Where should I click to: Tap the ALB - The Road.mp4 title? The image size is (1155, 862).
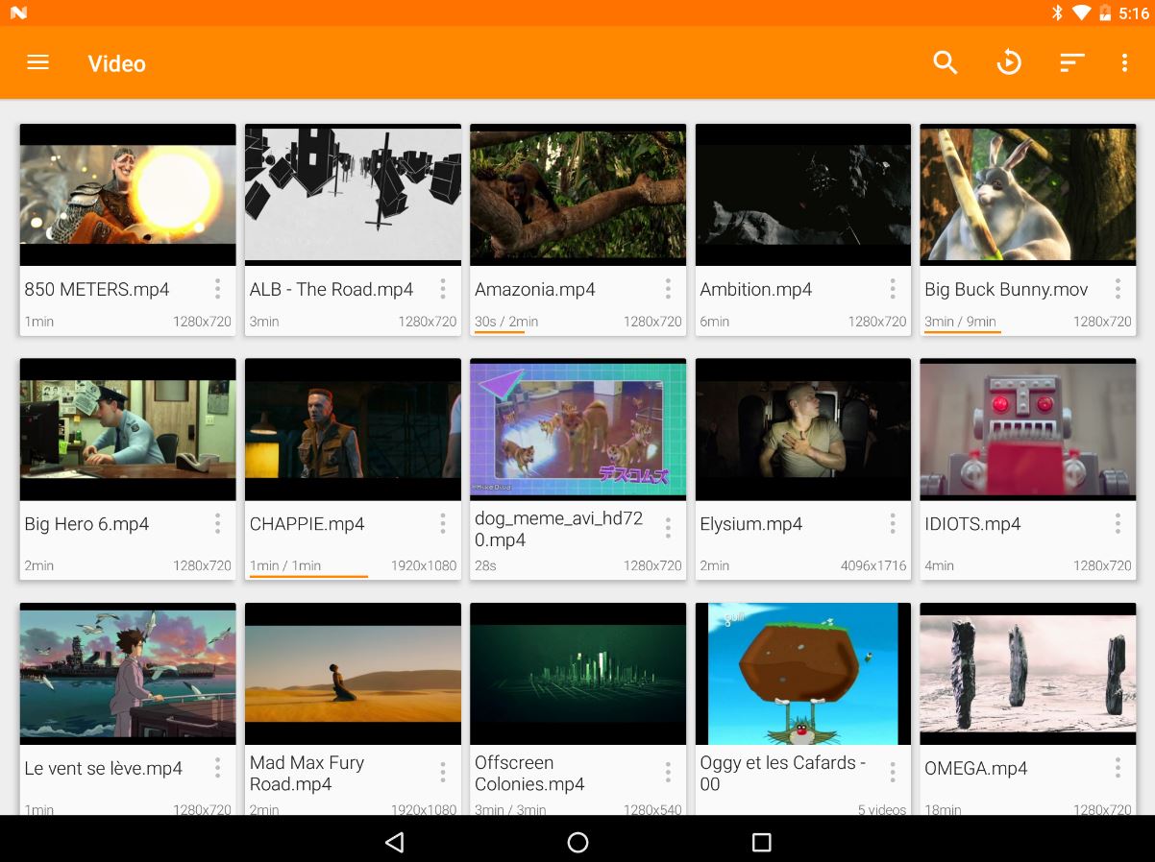click(x=332, y=289)
